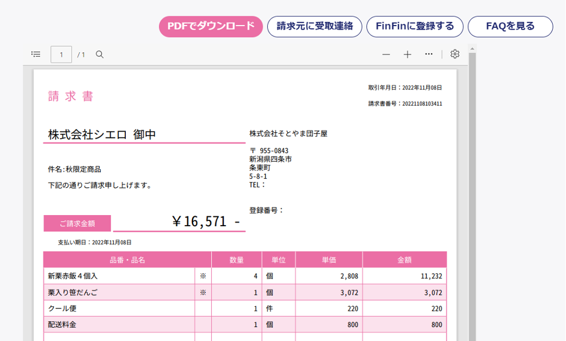Click the ご請求金額 label
The image size is (566, 341).
click(77, 223)
